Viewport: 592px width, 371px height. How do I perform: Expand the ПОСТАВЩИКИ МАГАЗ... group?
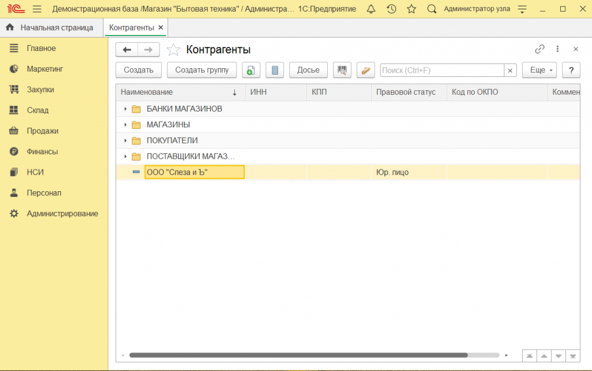[x=125, y=157]
